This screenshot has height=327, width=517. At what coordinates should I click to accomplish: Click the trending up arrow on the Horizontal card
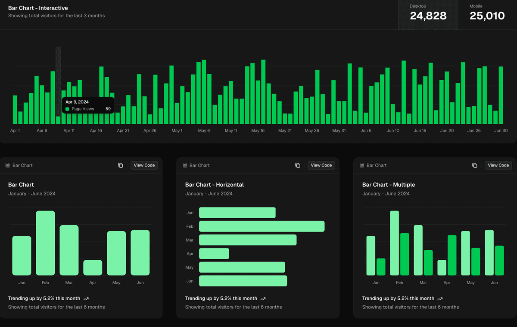click(263, 298)
